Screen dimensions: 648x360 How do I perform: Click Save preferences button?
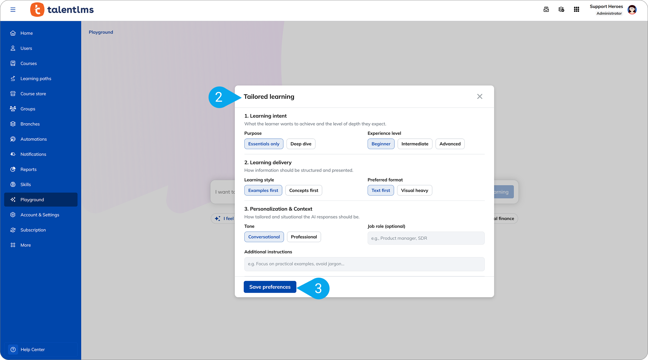(x=270, y=287)
